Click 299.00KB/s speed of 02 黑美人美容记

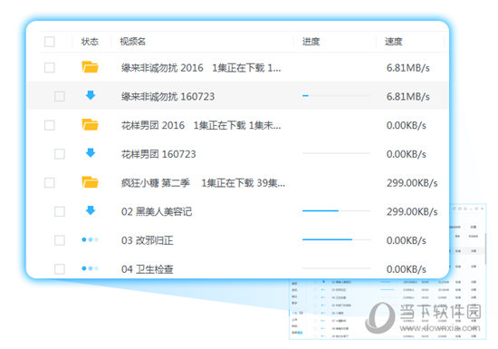click(x=412, y=212)
